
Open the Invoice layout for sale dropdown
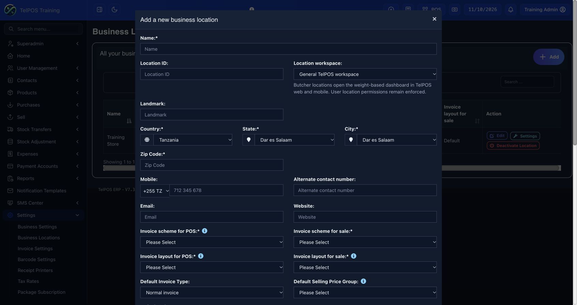[365, 267]
